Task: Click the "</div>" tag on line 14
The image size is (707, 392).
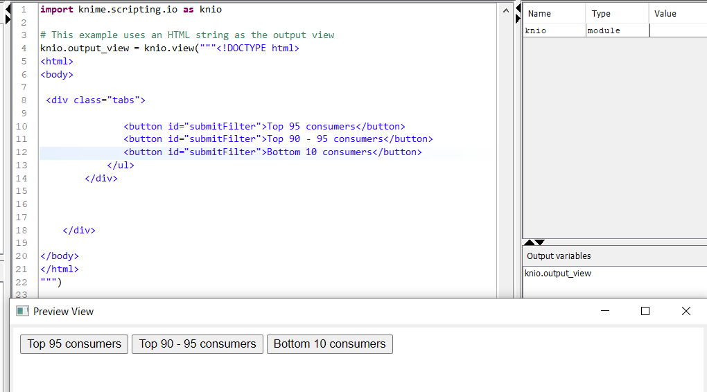Action: (101, 178)
